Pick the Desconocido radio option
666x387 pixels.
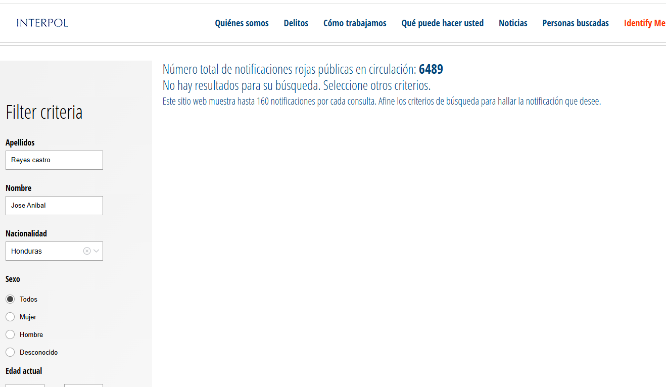pyautogui.click(x=10, y=352)
